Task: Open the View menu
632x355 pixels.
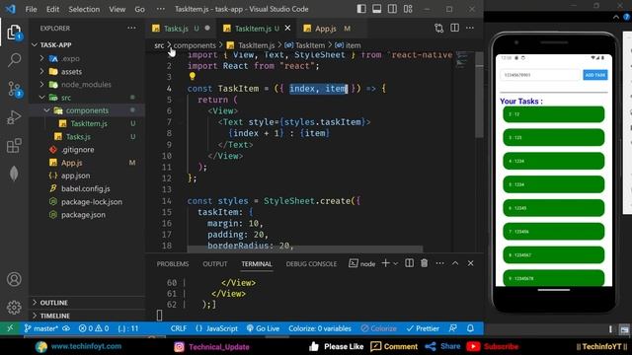Action: click(117, 9)
